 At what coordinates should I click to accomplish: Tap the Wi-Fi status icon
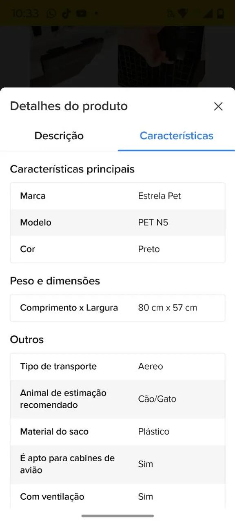tap(183, 13)
